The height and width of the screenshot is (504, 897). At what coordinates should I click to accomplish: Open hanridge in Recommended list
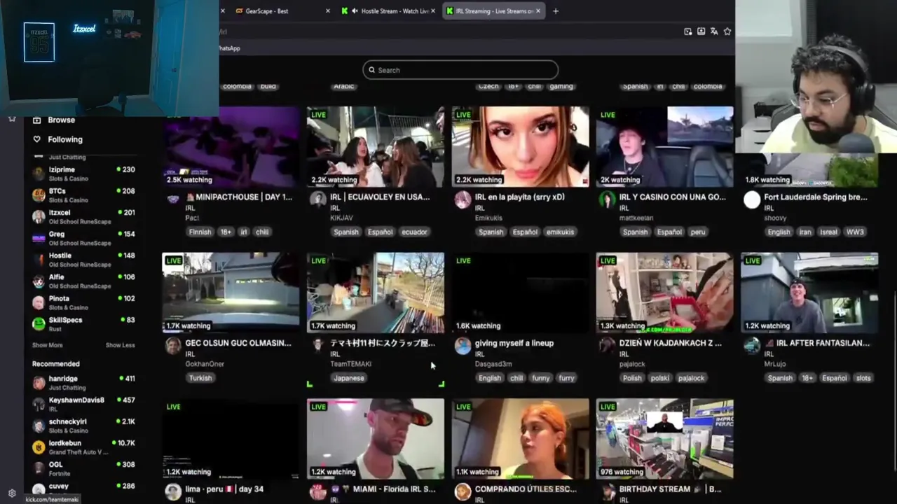(84, 382)
